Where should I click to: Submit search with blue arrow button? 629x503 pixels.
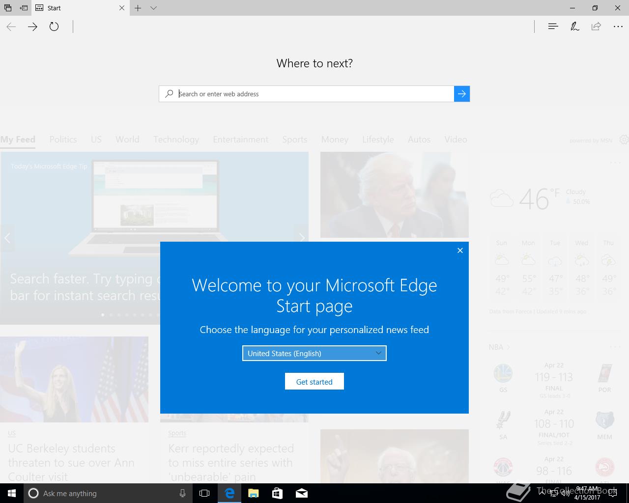pos(462,94)
